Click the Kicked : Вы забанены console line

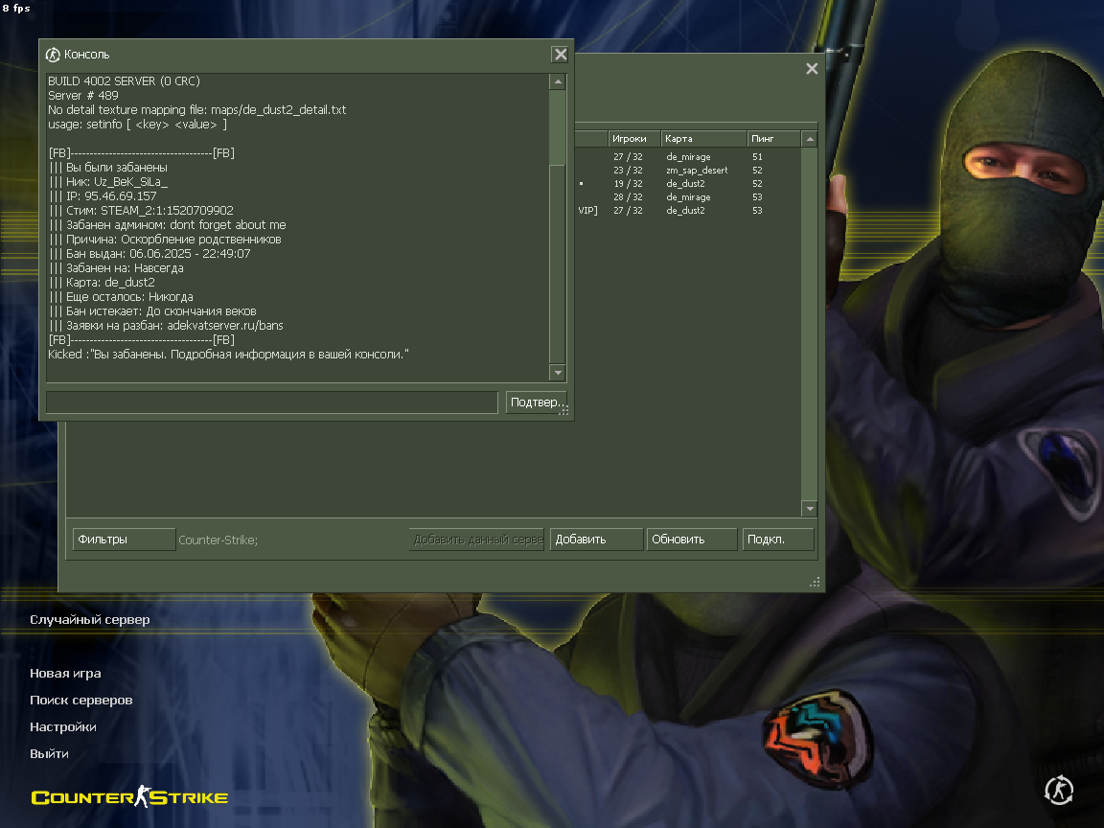point(228,355)
